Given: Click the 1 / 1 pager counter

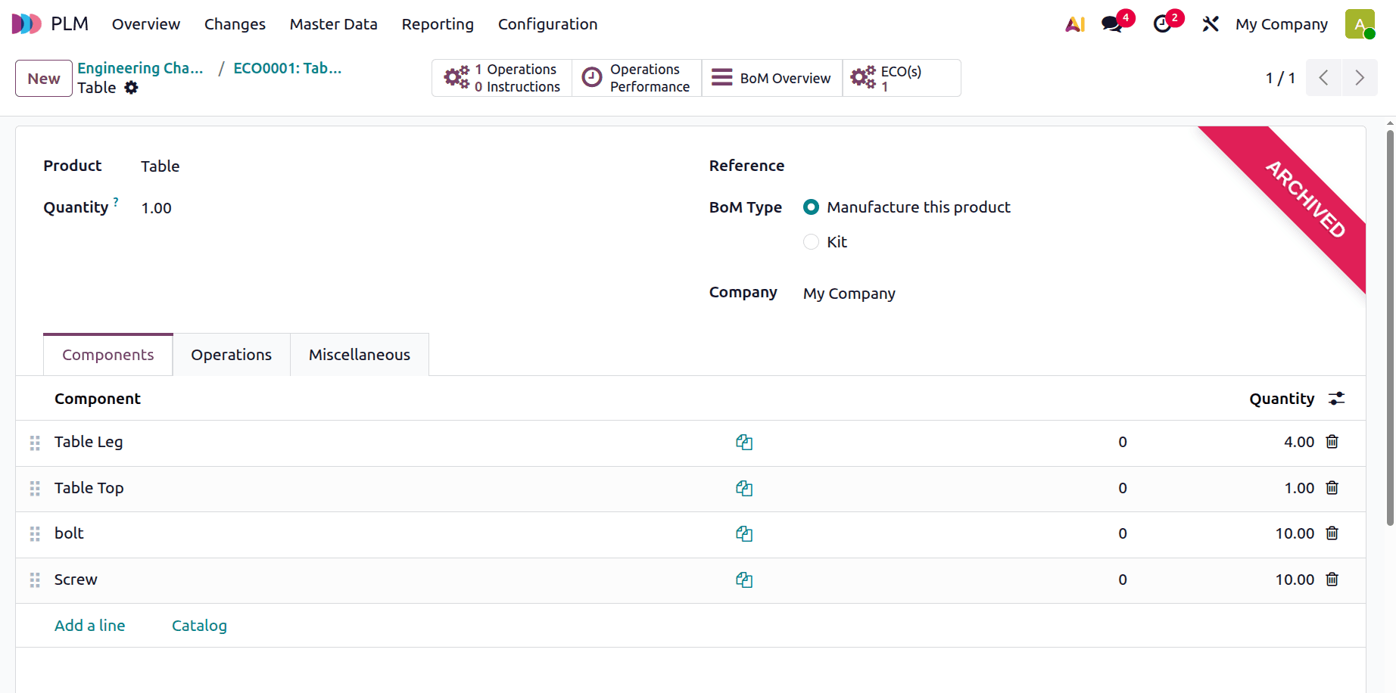Looking at the screenshot, I should 1280,78.
